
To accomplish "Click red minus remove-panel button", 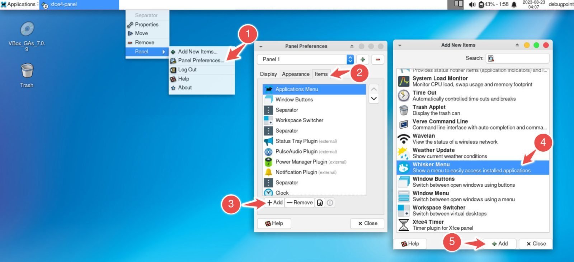I will coord(378,59).
